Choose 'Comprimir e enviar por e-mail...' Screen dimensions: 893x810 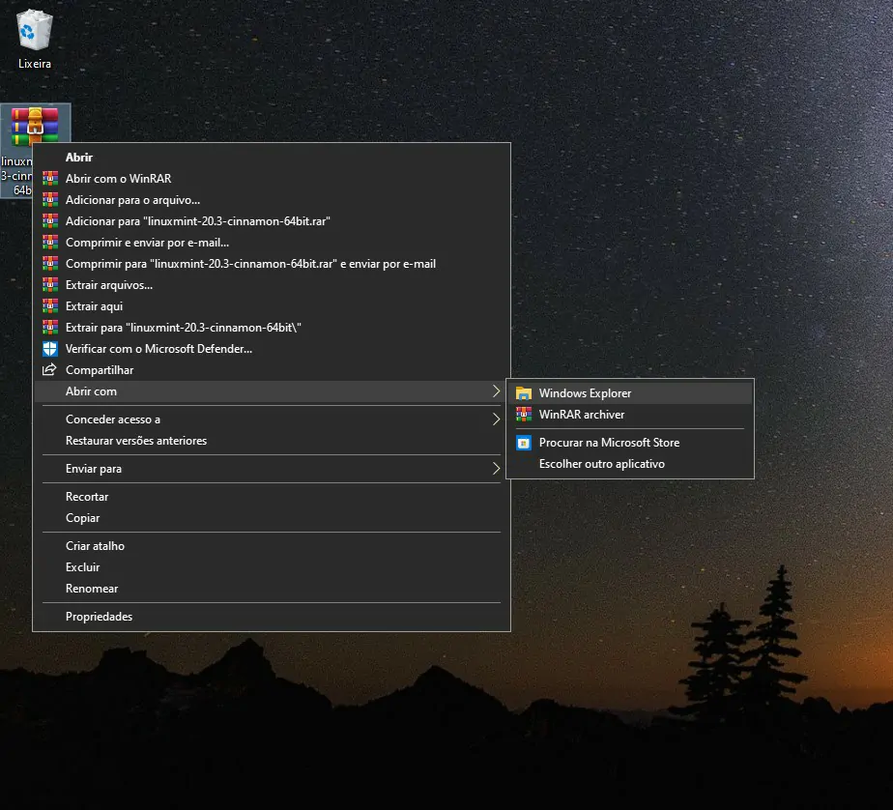click(272, 242)
